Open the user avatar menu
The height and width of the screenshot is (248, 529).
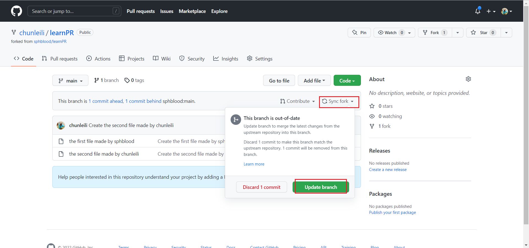[507, 11]
